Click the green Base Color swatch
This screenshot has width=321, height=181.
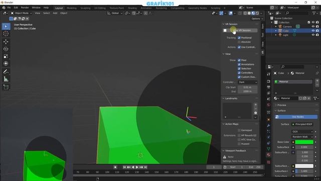[304, 142]
